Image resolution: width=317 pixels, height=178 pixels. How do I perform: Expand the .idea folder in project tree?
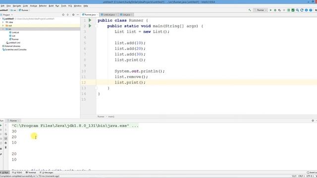3,22
